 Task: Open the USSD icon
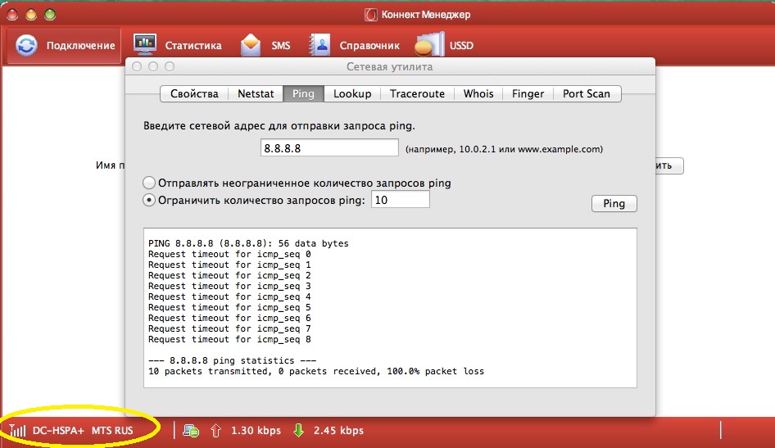(x=429, y=44)
